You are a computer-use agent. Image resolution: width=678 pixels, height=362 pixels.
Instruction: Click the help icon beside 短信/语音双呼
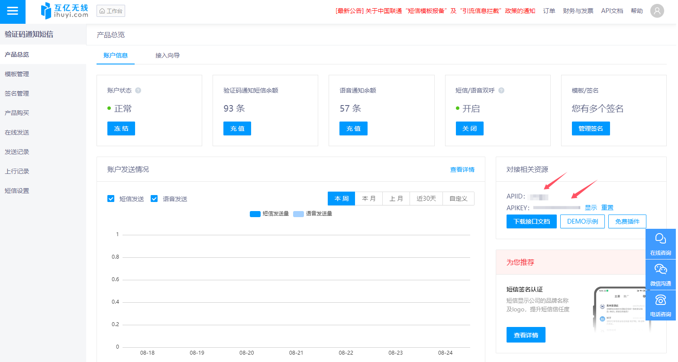click(x=501, y=90)
